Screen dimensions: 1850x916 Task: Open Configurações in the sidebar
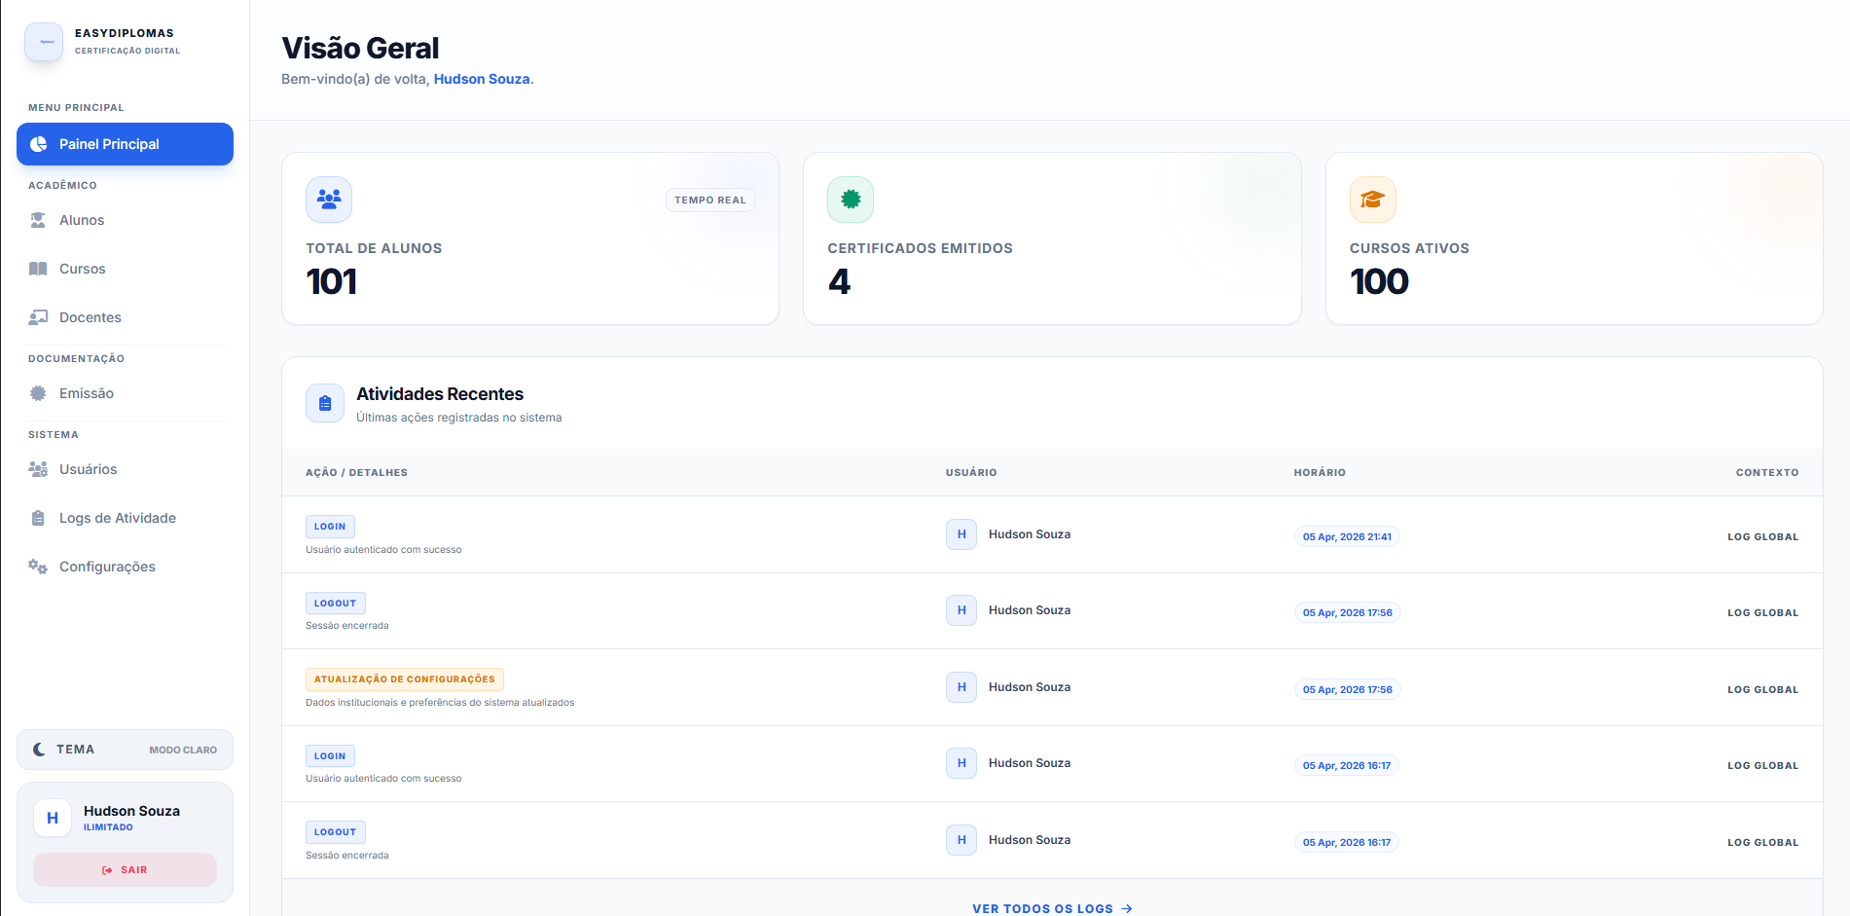coord(125,567)
